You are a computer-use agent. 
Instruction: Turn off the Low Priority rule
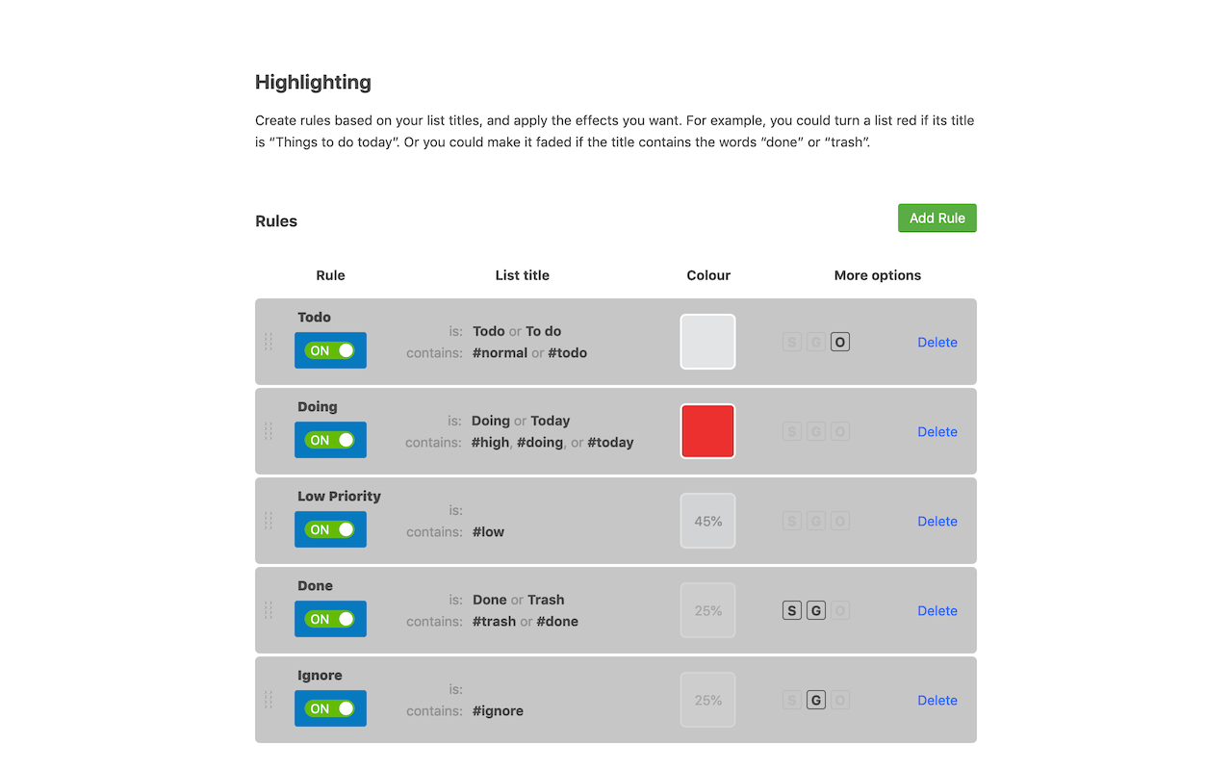[330, 529]
